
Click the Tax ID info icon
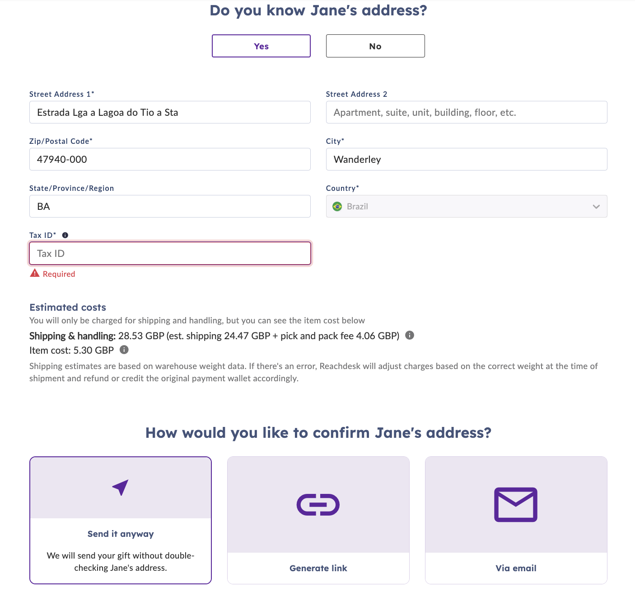[65, 235]
